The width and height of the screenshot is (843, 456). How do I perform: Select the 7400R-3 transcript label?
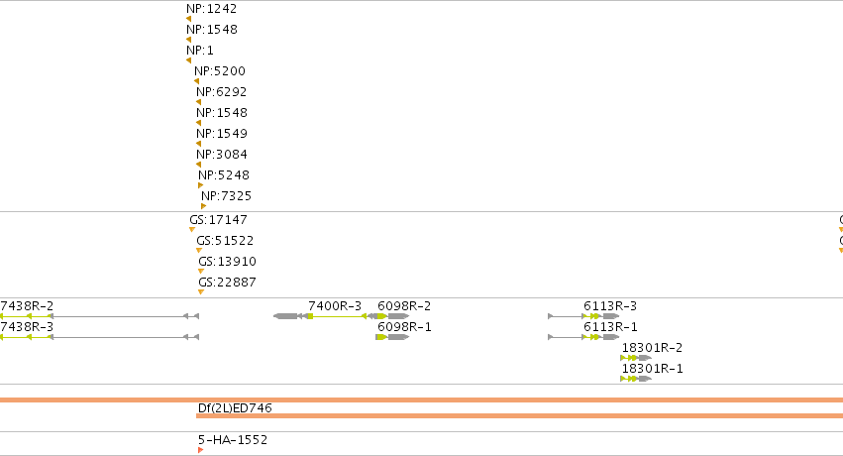pos(335,306)
